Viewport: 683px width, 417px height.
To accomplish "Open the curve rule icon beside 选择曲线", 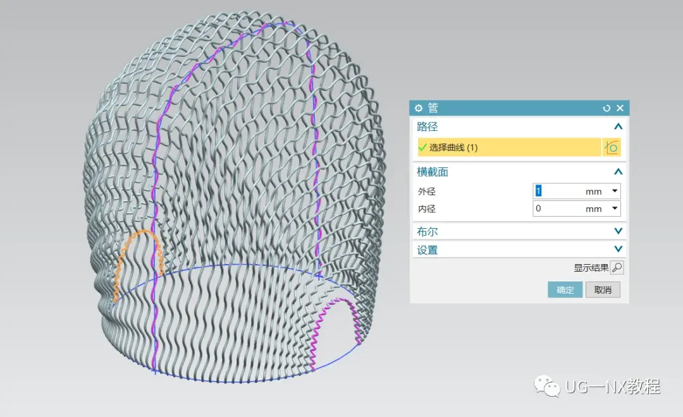I will [612, 147].
